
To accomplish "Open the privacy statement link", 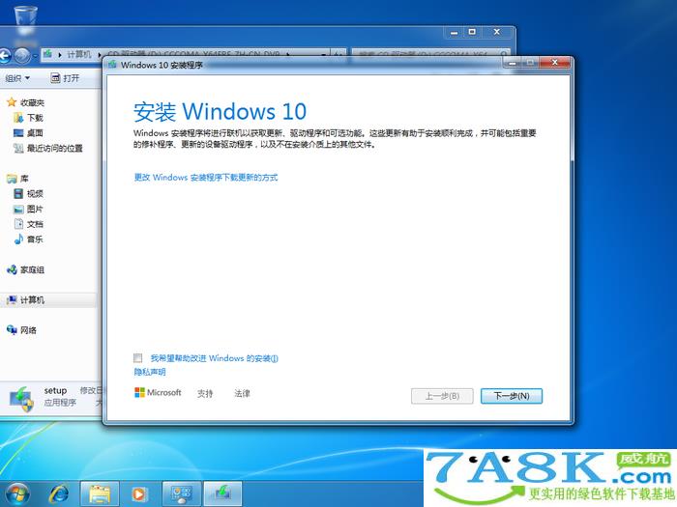I will [150, 372].
